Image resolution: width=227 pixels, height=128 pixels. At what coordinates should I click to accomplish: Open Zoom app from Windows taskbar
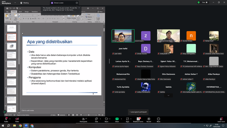[x=26, y=126]
